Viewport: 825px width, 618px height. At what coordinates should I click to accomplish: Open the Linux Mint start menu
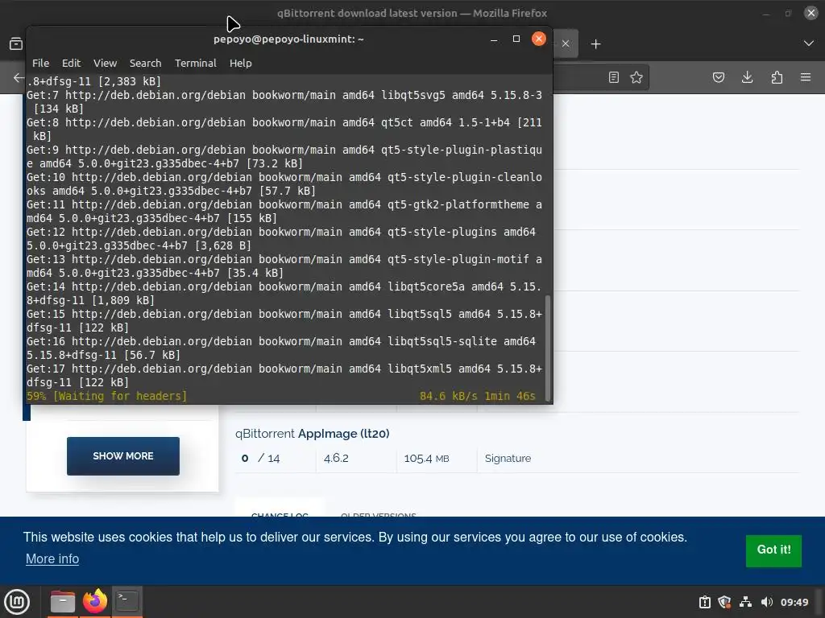17,602
